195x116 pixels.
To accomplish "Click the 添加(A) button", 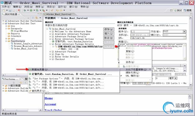I will pos(109,29).
